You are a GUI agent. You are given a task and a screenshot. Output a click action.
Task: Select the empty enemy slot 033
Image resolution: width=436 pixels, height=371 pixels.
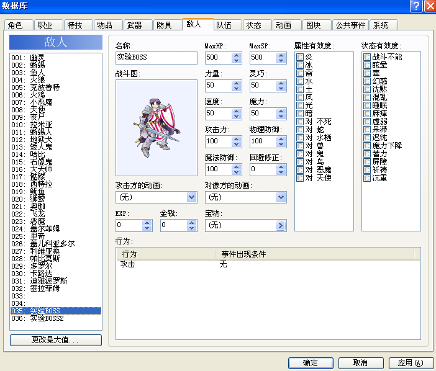(56, 296)
